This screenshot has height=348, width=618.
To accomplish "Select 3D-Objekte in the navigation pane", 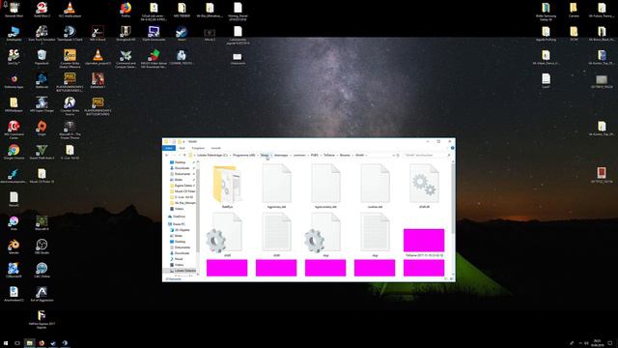I will [180, 230].
